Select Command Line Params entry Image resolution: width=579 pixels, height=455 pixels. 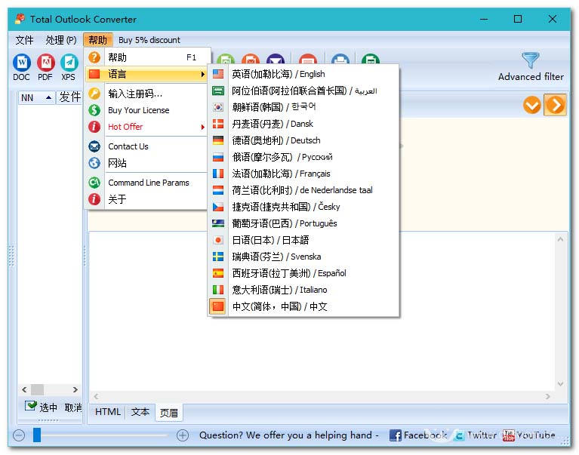click(147, 183)
